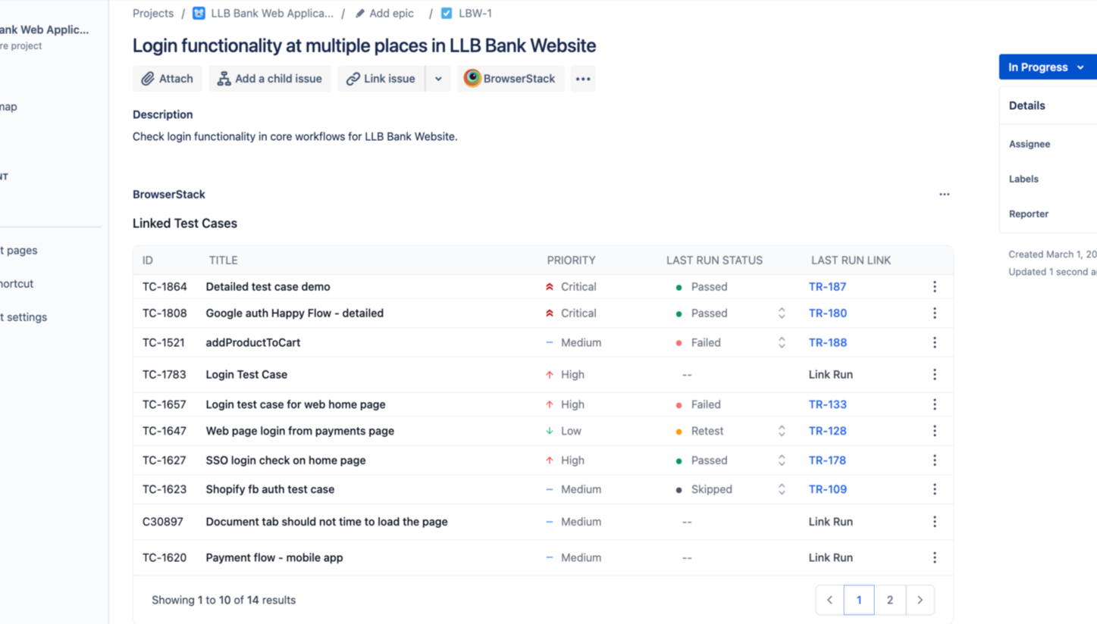This screenshot has width=1097, height=624.
Task: Click the pencil icon next to Add epic
Action: tap(360, 14)
